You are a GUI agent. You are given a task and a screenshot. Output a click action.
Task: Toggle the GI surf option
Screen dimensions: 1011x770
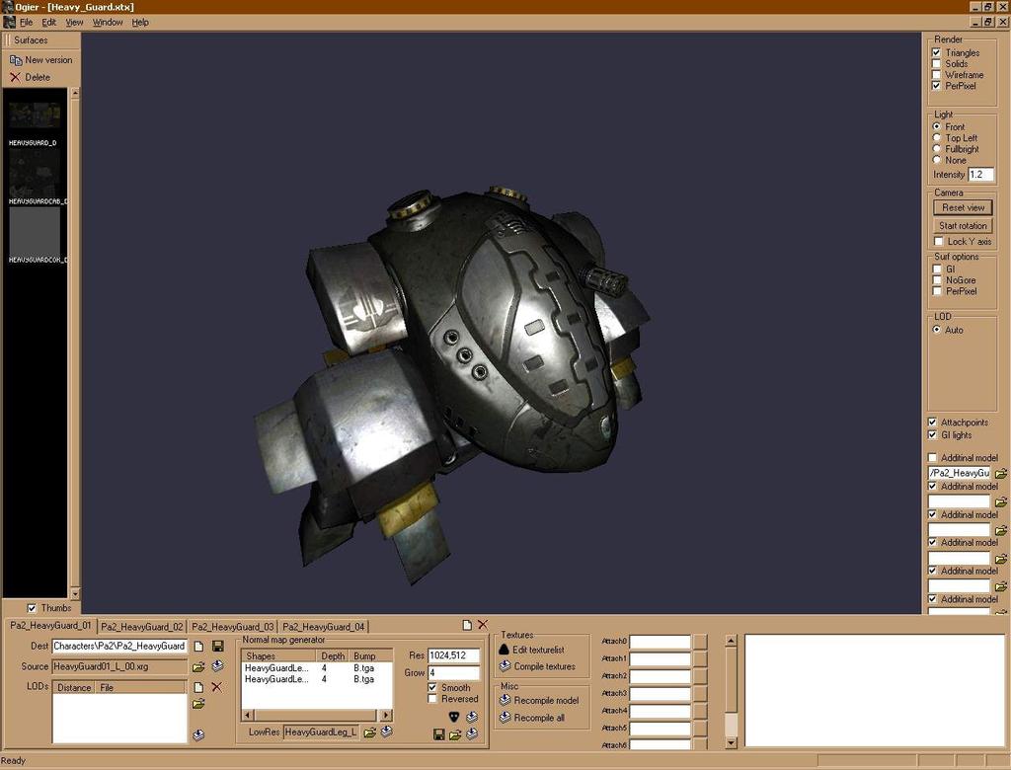(x=938, y=269)
